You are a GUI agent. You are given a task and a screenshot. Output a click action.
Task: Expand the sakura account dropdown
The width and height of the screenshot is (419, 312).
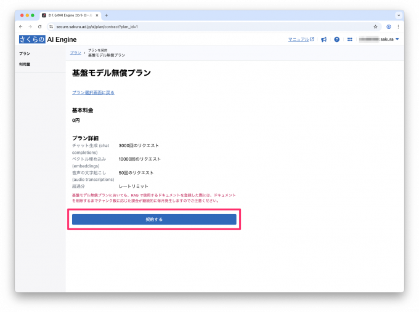(x=379, y=39)
